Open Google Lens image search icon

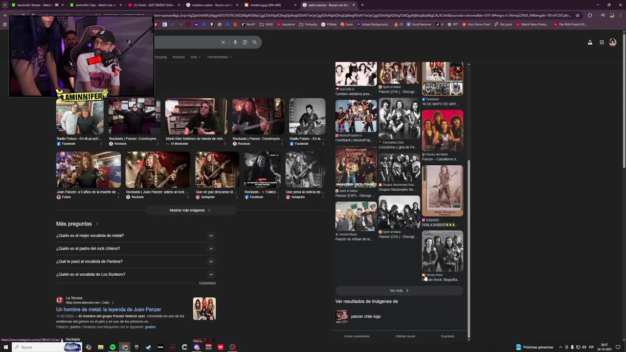click(245, 43)
